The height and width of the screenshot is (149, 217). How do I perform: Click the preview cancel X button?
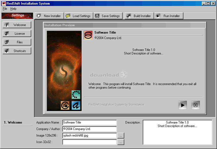click(x=196, y=105)
